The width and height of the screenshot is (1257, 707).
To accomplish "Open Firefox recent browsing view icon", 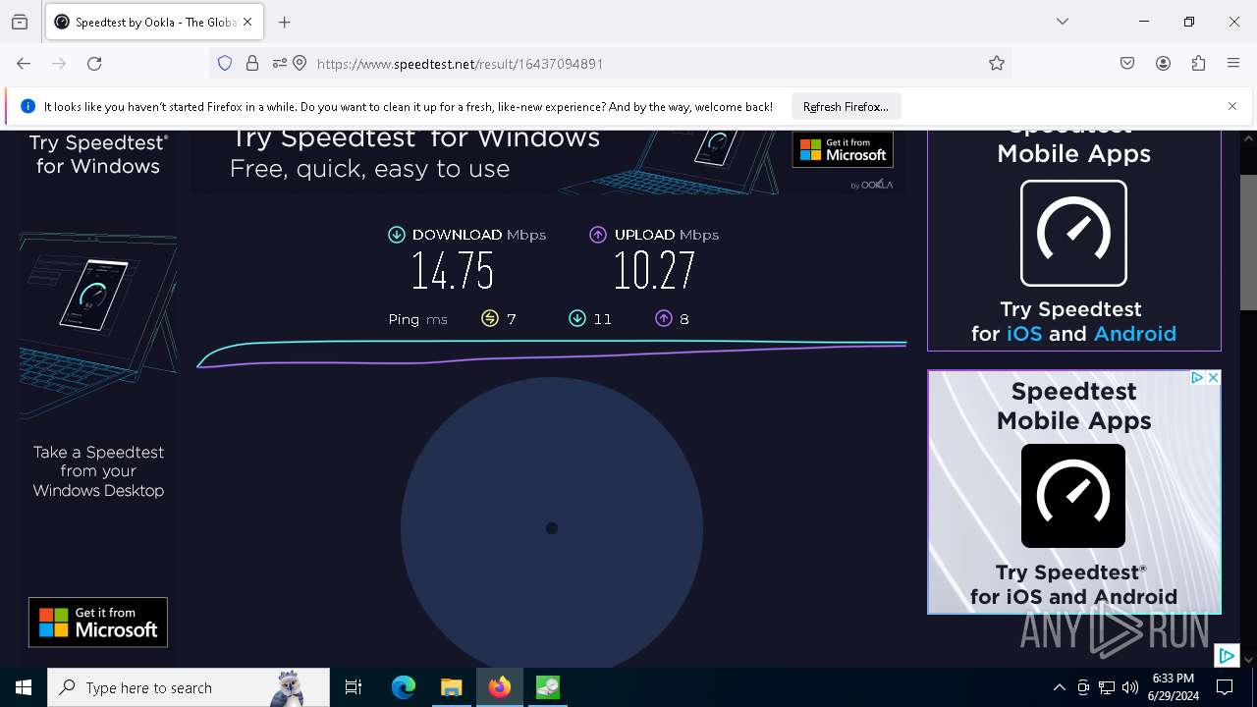I will coord(20,22).
